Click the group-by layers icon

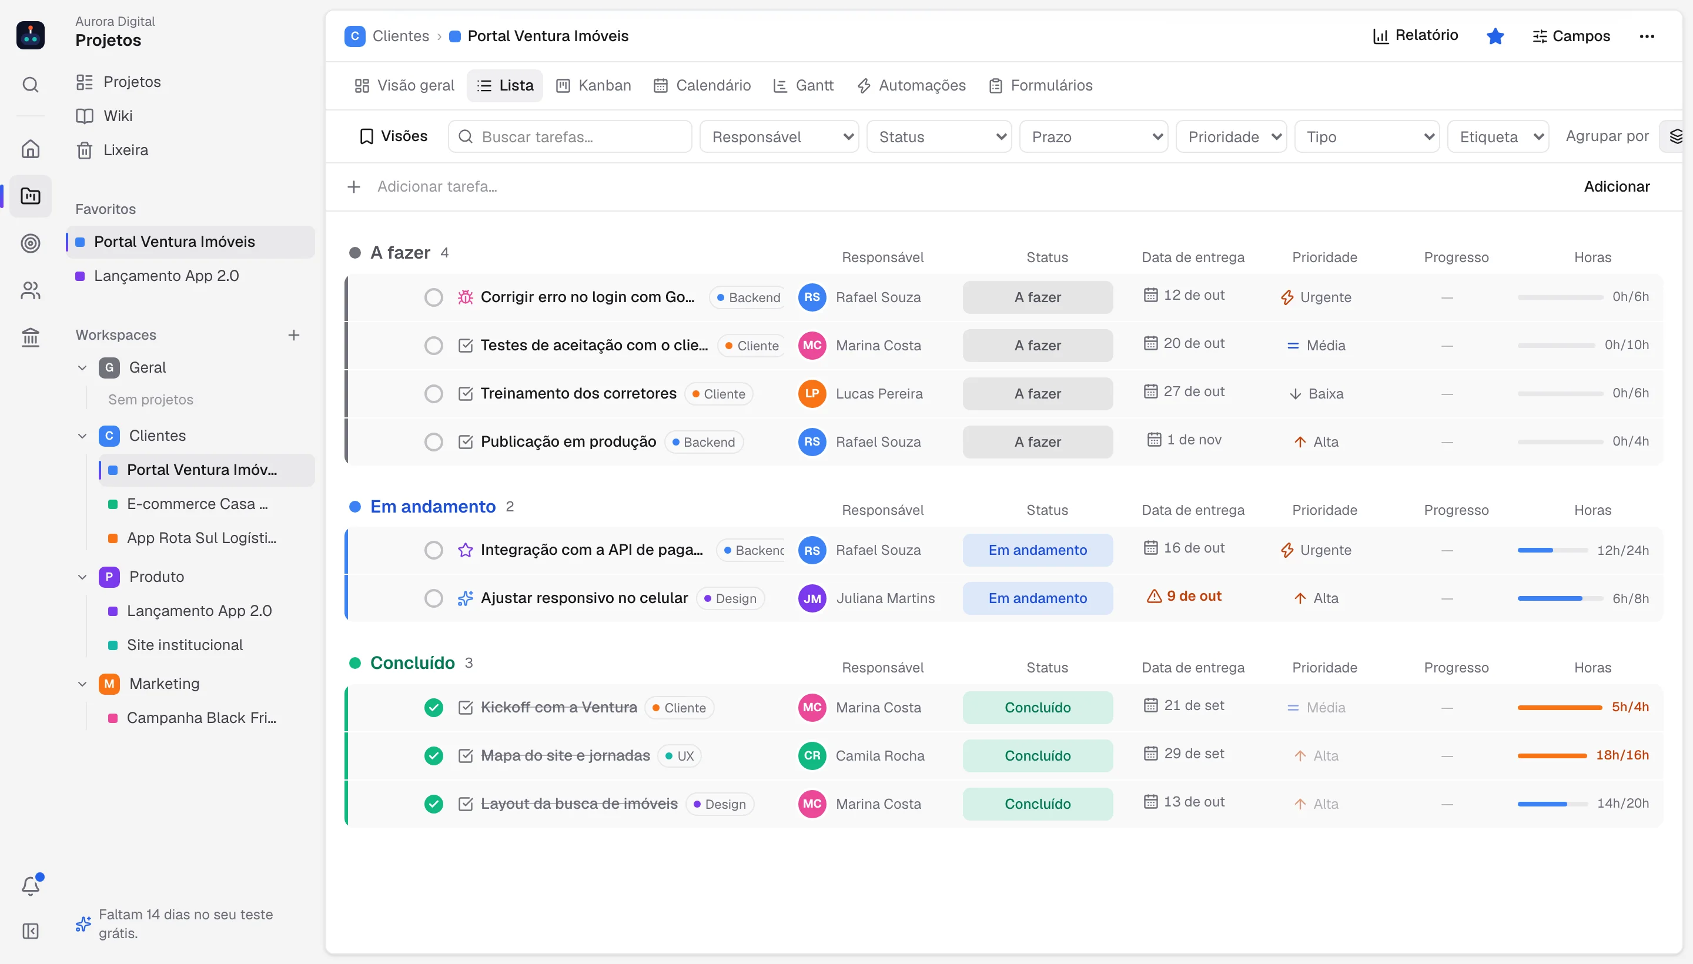click(1675, 136)
